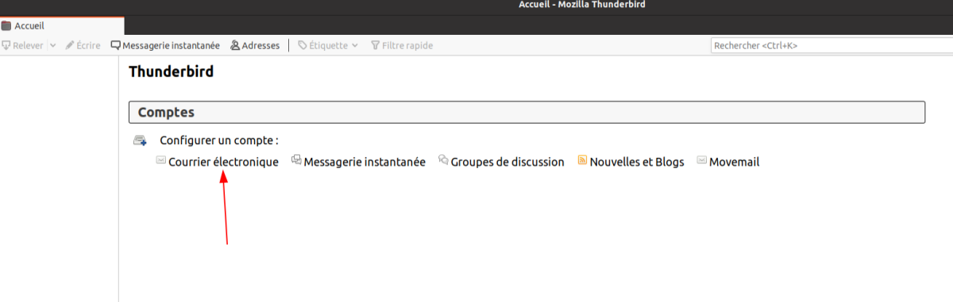Click the Thunderbird heading text
The width and height of the screenshot is (953, 302).
(x=171, y=71)
